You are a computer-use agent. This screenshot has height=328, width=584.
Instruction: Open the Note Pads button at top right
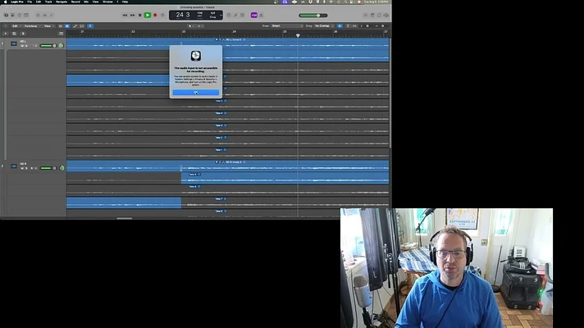tap(372, 16)
